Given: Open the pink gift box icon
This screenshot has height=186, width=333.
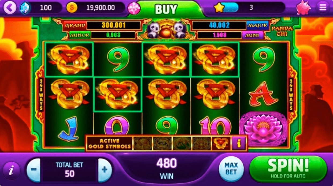Looking at the screenshot, I should [x=134, y=8].
